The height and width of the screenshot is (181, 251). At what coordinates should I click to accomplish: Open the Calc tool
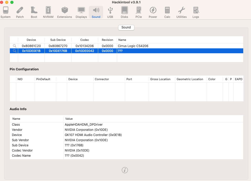(x=167, y=12)
